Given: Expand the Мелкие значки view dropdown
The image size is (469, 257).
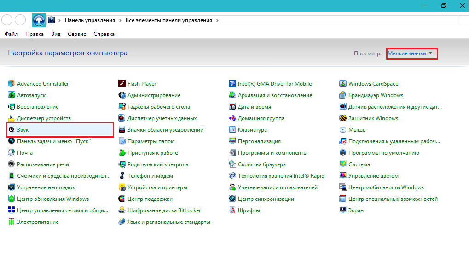Looking at the screenshot, I should [x=411, y=53].
